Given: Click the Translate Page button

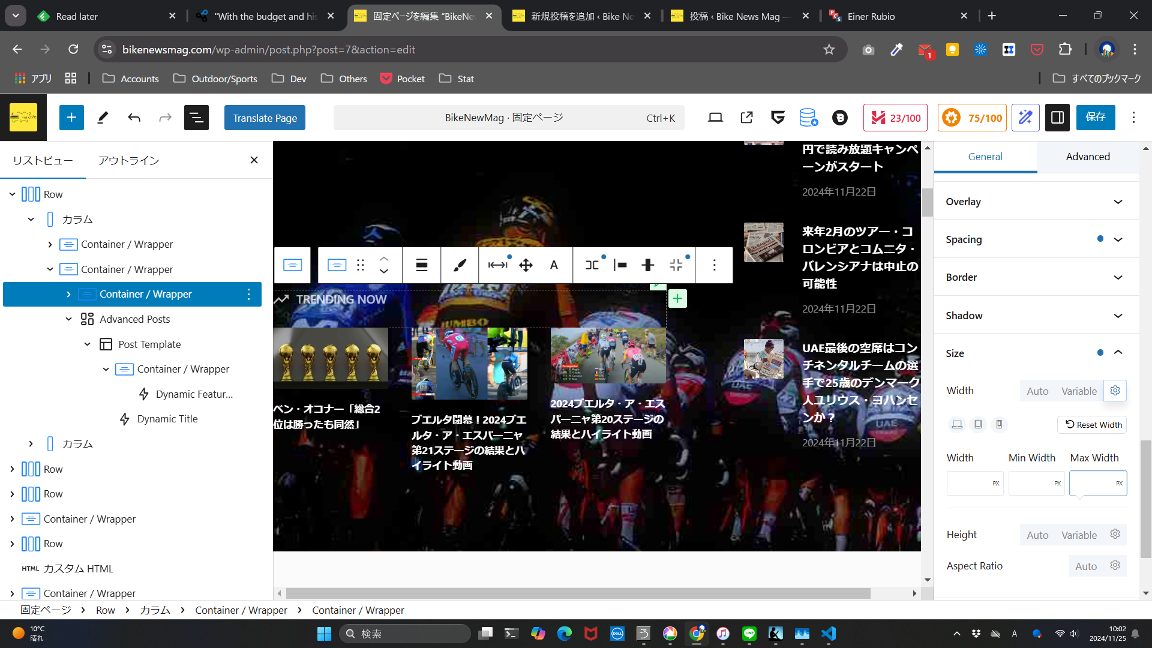Looking at the screenshot, I should click(x=265, y=118).
